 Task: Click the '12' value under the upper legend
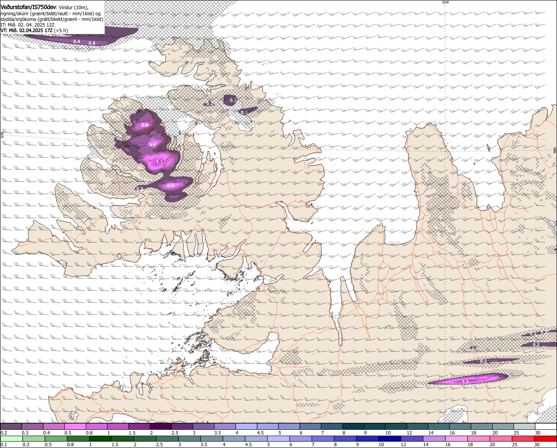pyautogui.click(x=409, y=433)
